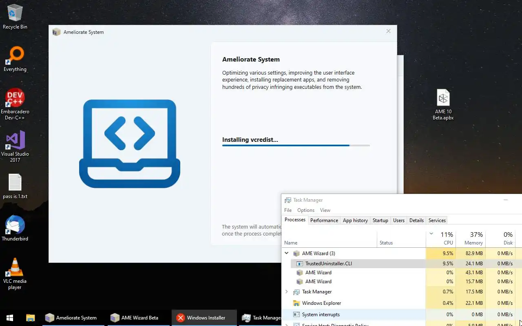
Task: Switch to the Services tab
Action: click(437, 220)
